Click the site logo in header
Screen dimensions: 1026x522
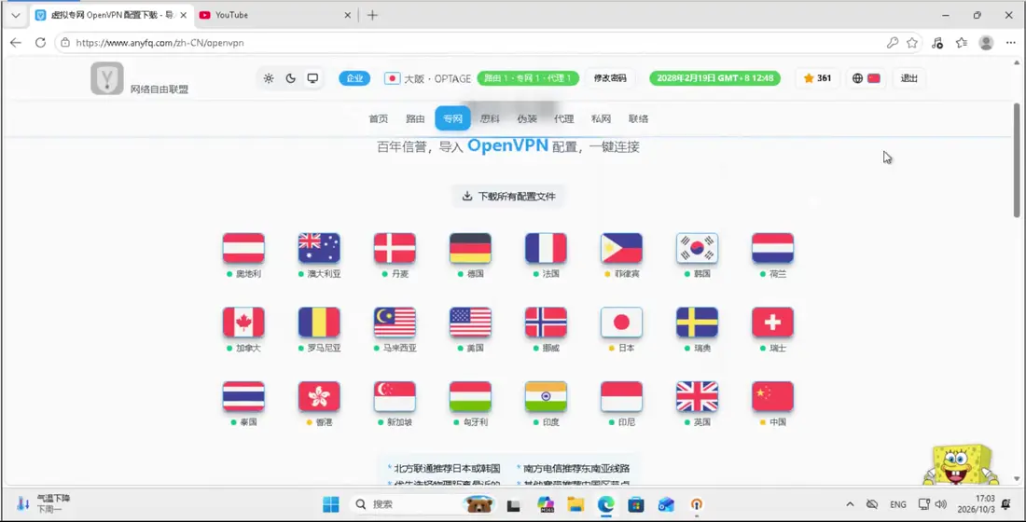pyautogui.click(x=107, y=78)
